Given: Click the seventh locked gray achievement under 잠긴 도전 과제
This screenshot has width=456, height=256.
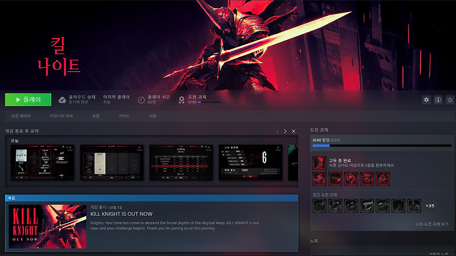Looking at the screenshot, I should 414,206.
